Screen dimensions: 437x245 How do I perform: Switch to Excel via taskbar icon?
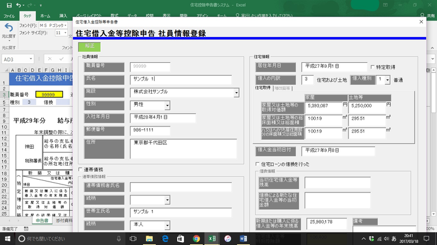pyautogui.click(x=212, y=238)
